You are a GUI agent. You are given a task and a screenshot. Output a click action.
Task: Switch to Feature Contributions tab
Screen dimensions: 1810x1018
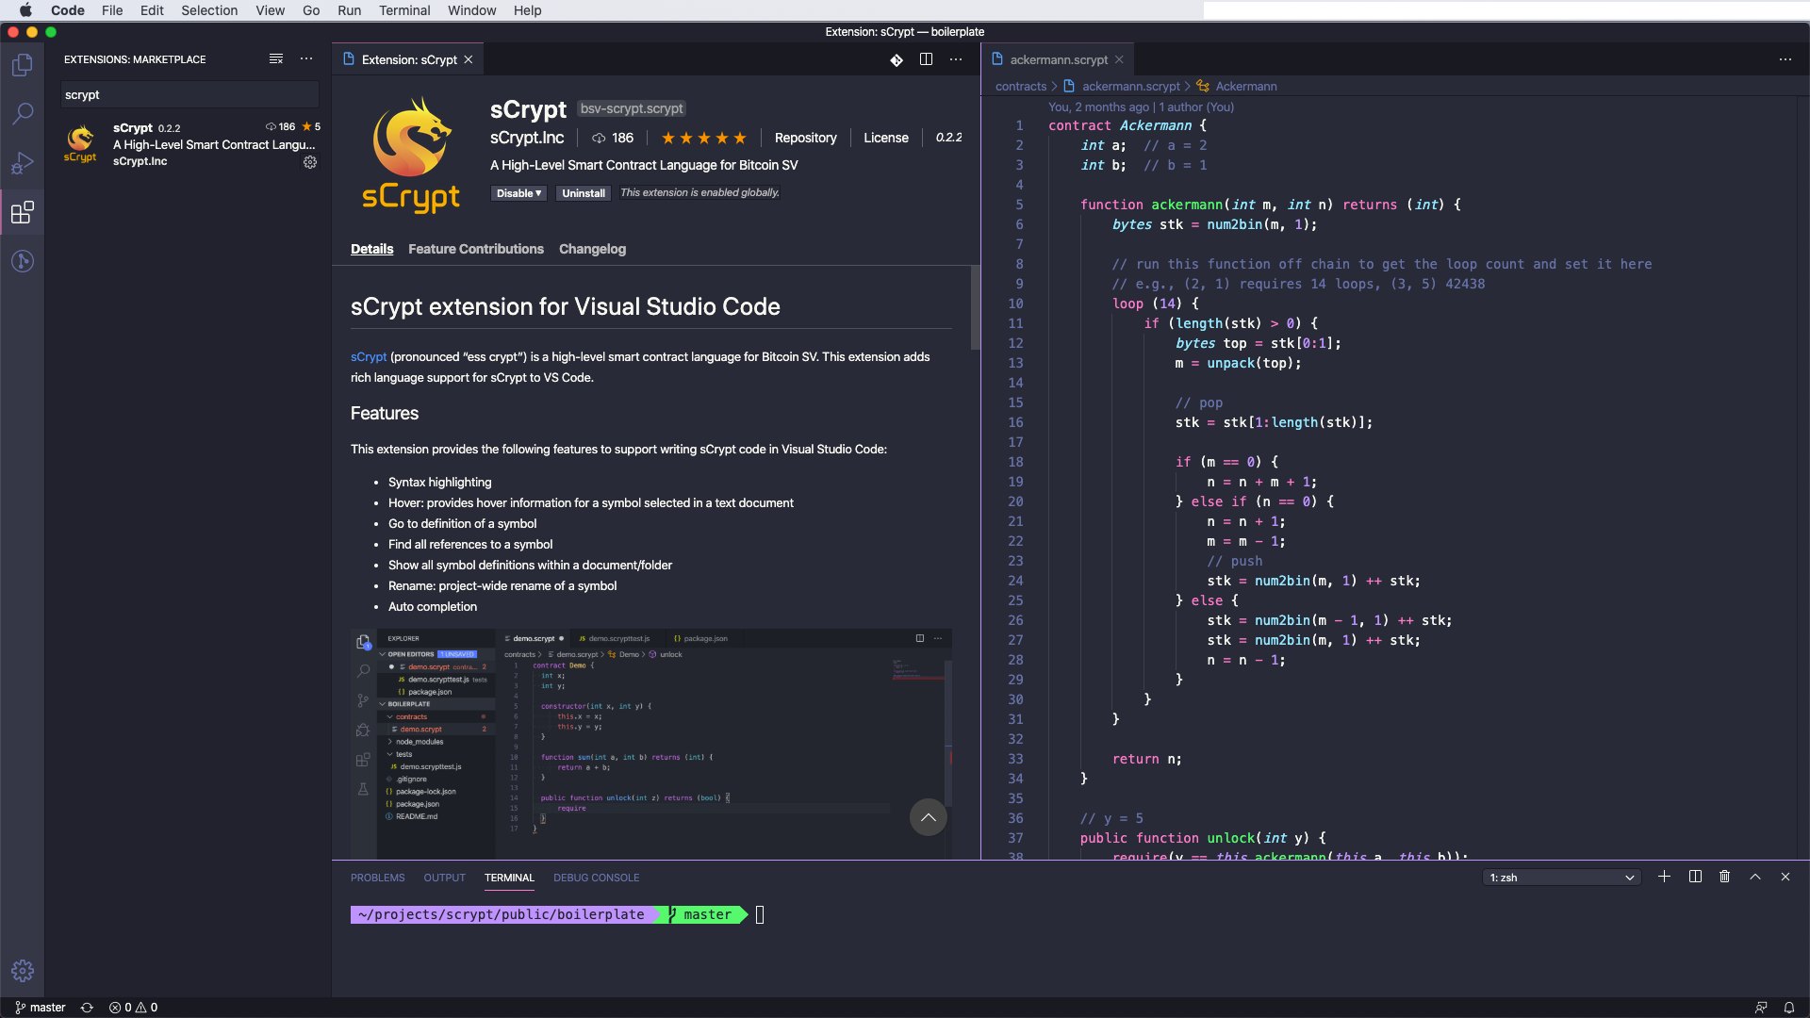coord(476,249)
